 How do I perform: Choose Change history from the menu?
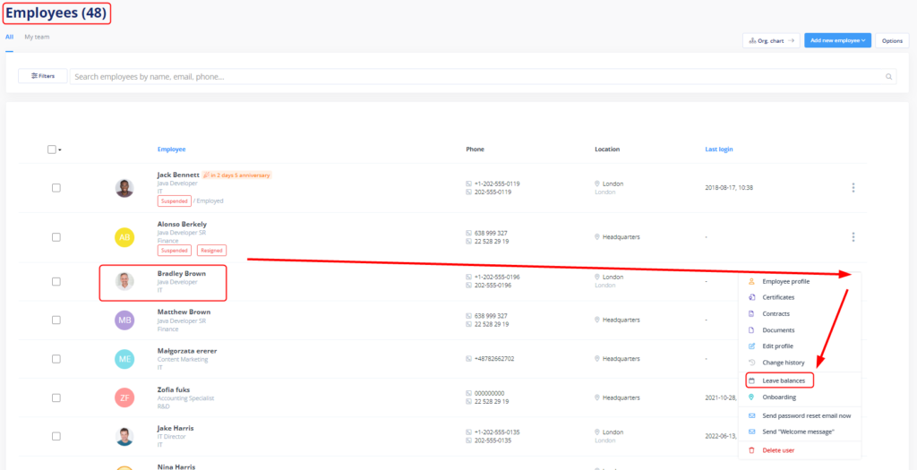784,363
